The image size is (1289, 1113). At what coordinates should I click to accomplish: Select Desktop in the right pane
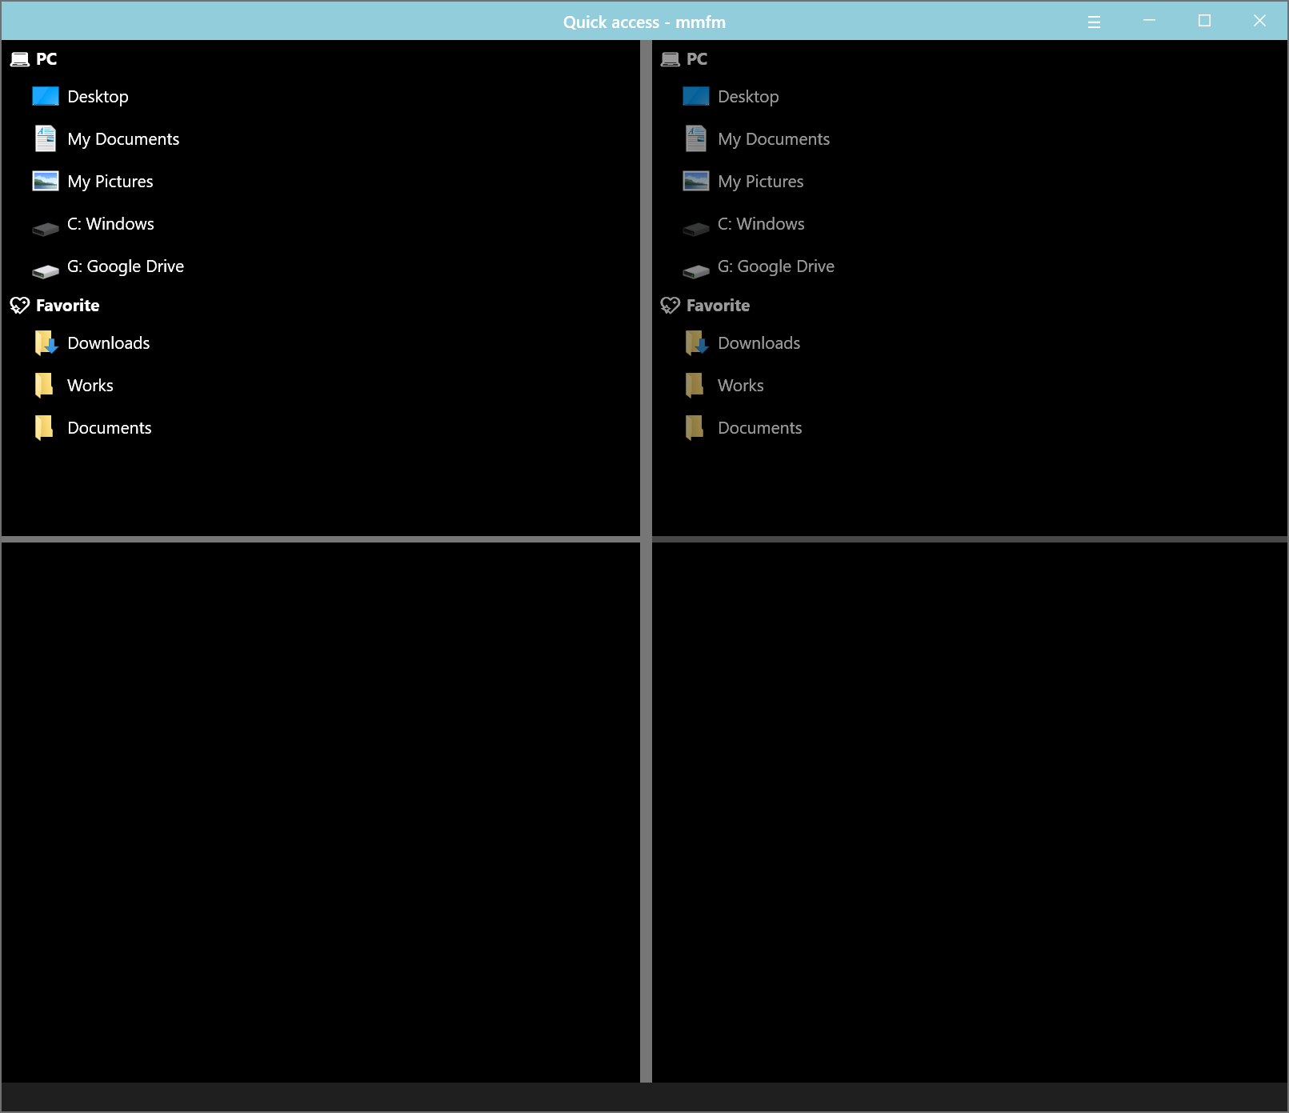click(748, 97)
